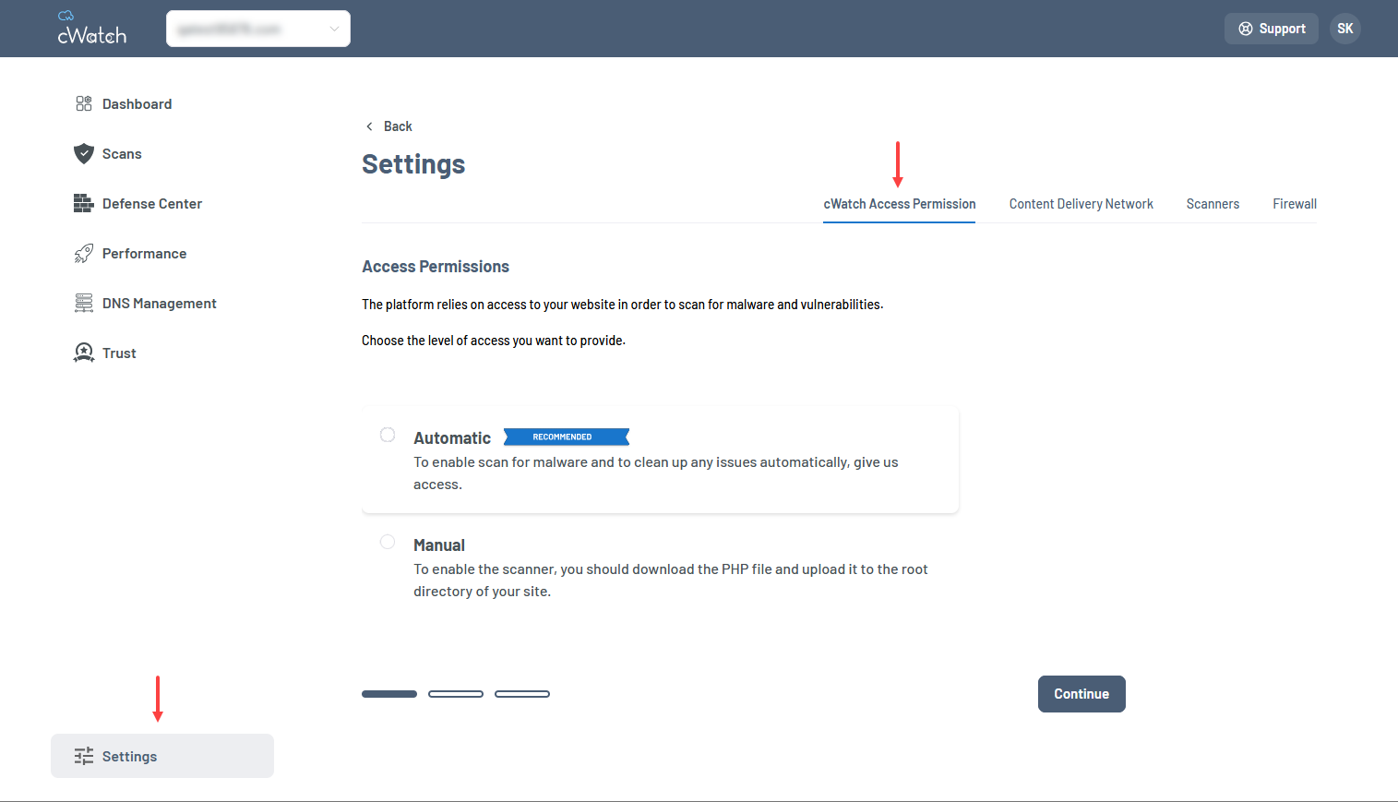The height and width of the screenshot is (802, 1398).
Task: Click the Continue button
Action: coord(1081,694)
